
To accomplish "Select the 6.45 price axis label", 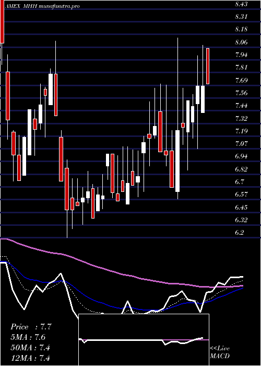I will click(241, 207).
